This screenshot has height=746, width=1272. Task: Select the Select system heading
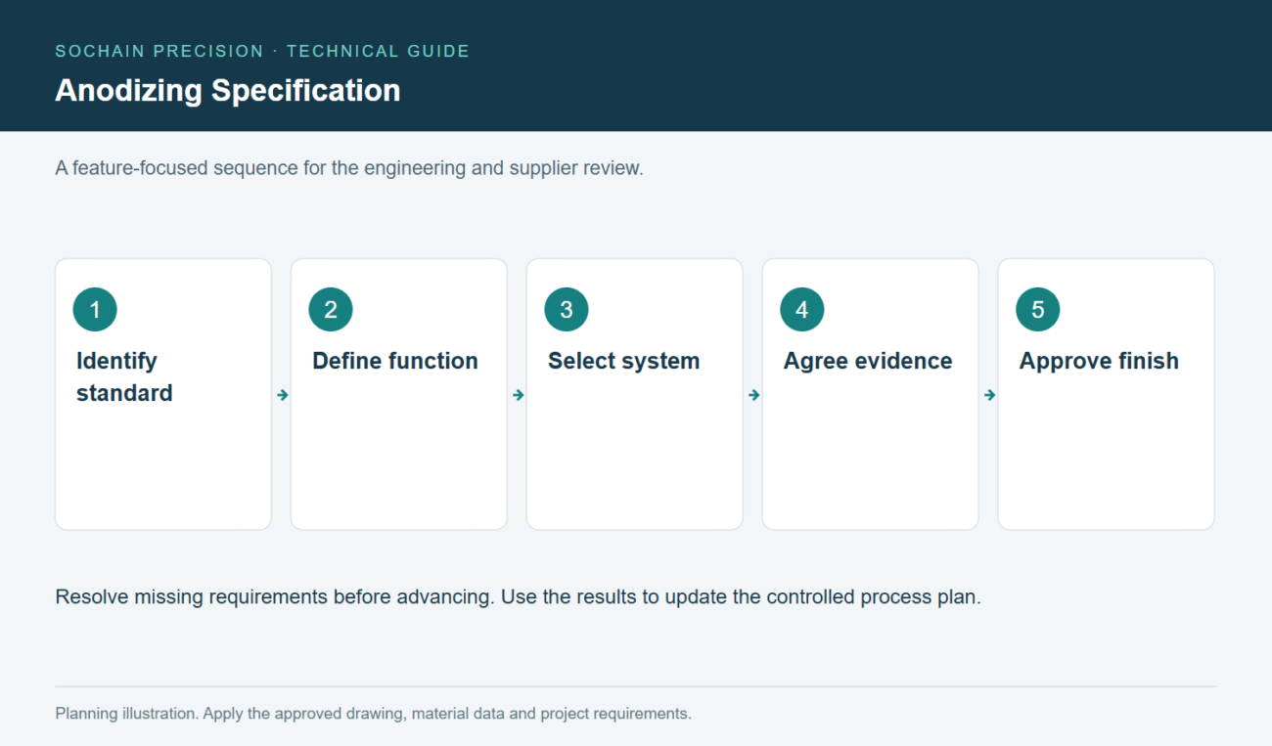(x=624, y=361)
